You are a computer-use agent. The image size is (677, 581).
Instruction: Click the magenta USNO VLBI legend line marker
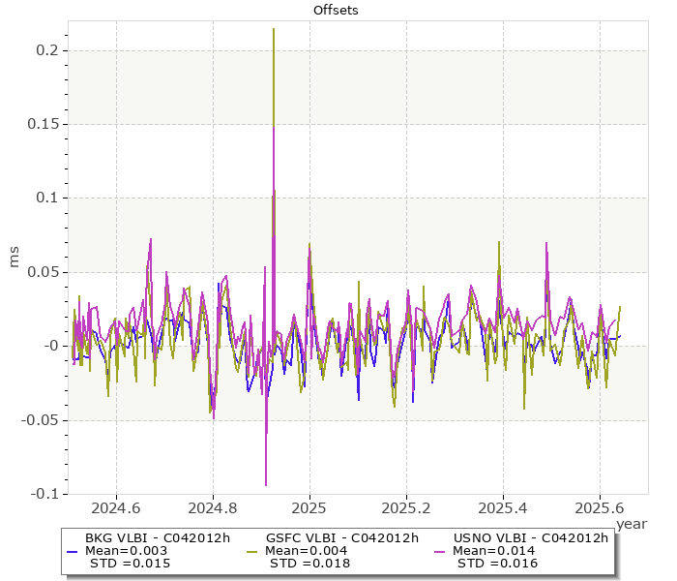point(440,551)
